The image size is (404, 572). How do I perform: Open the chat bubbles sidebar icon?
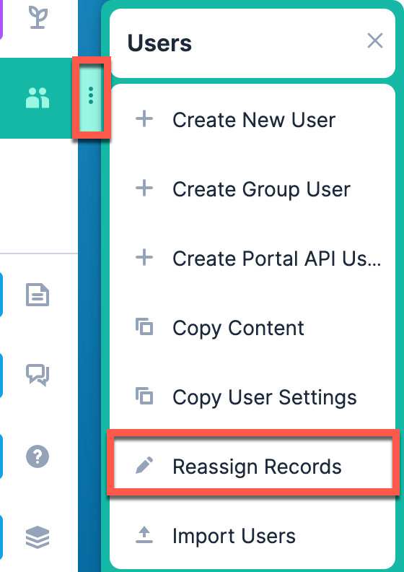38,375
